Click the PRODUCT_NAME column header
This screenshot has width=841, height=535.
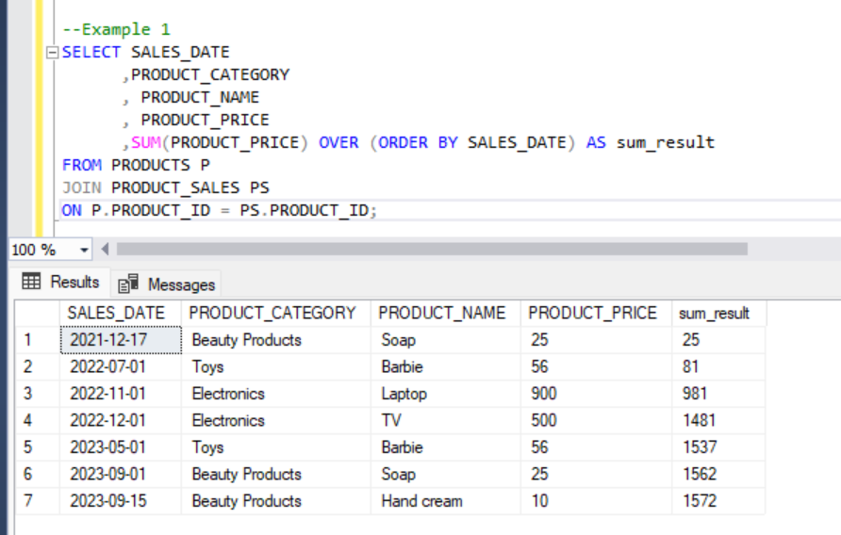[444, 313]
